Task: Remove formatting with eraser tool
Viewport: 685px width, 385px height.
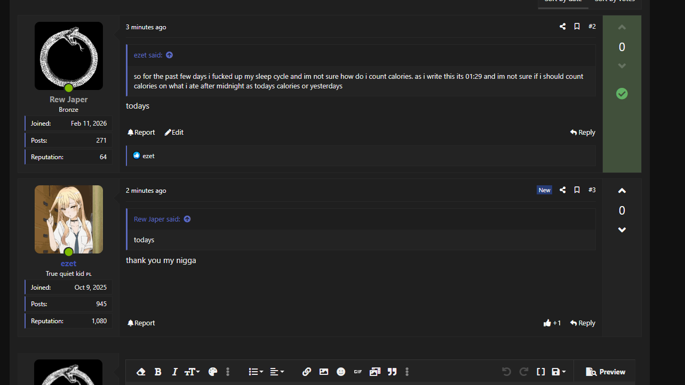Action: (141, 372)
